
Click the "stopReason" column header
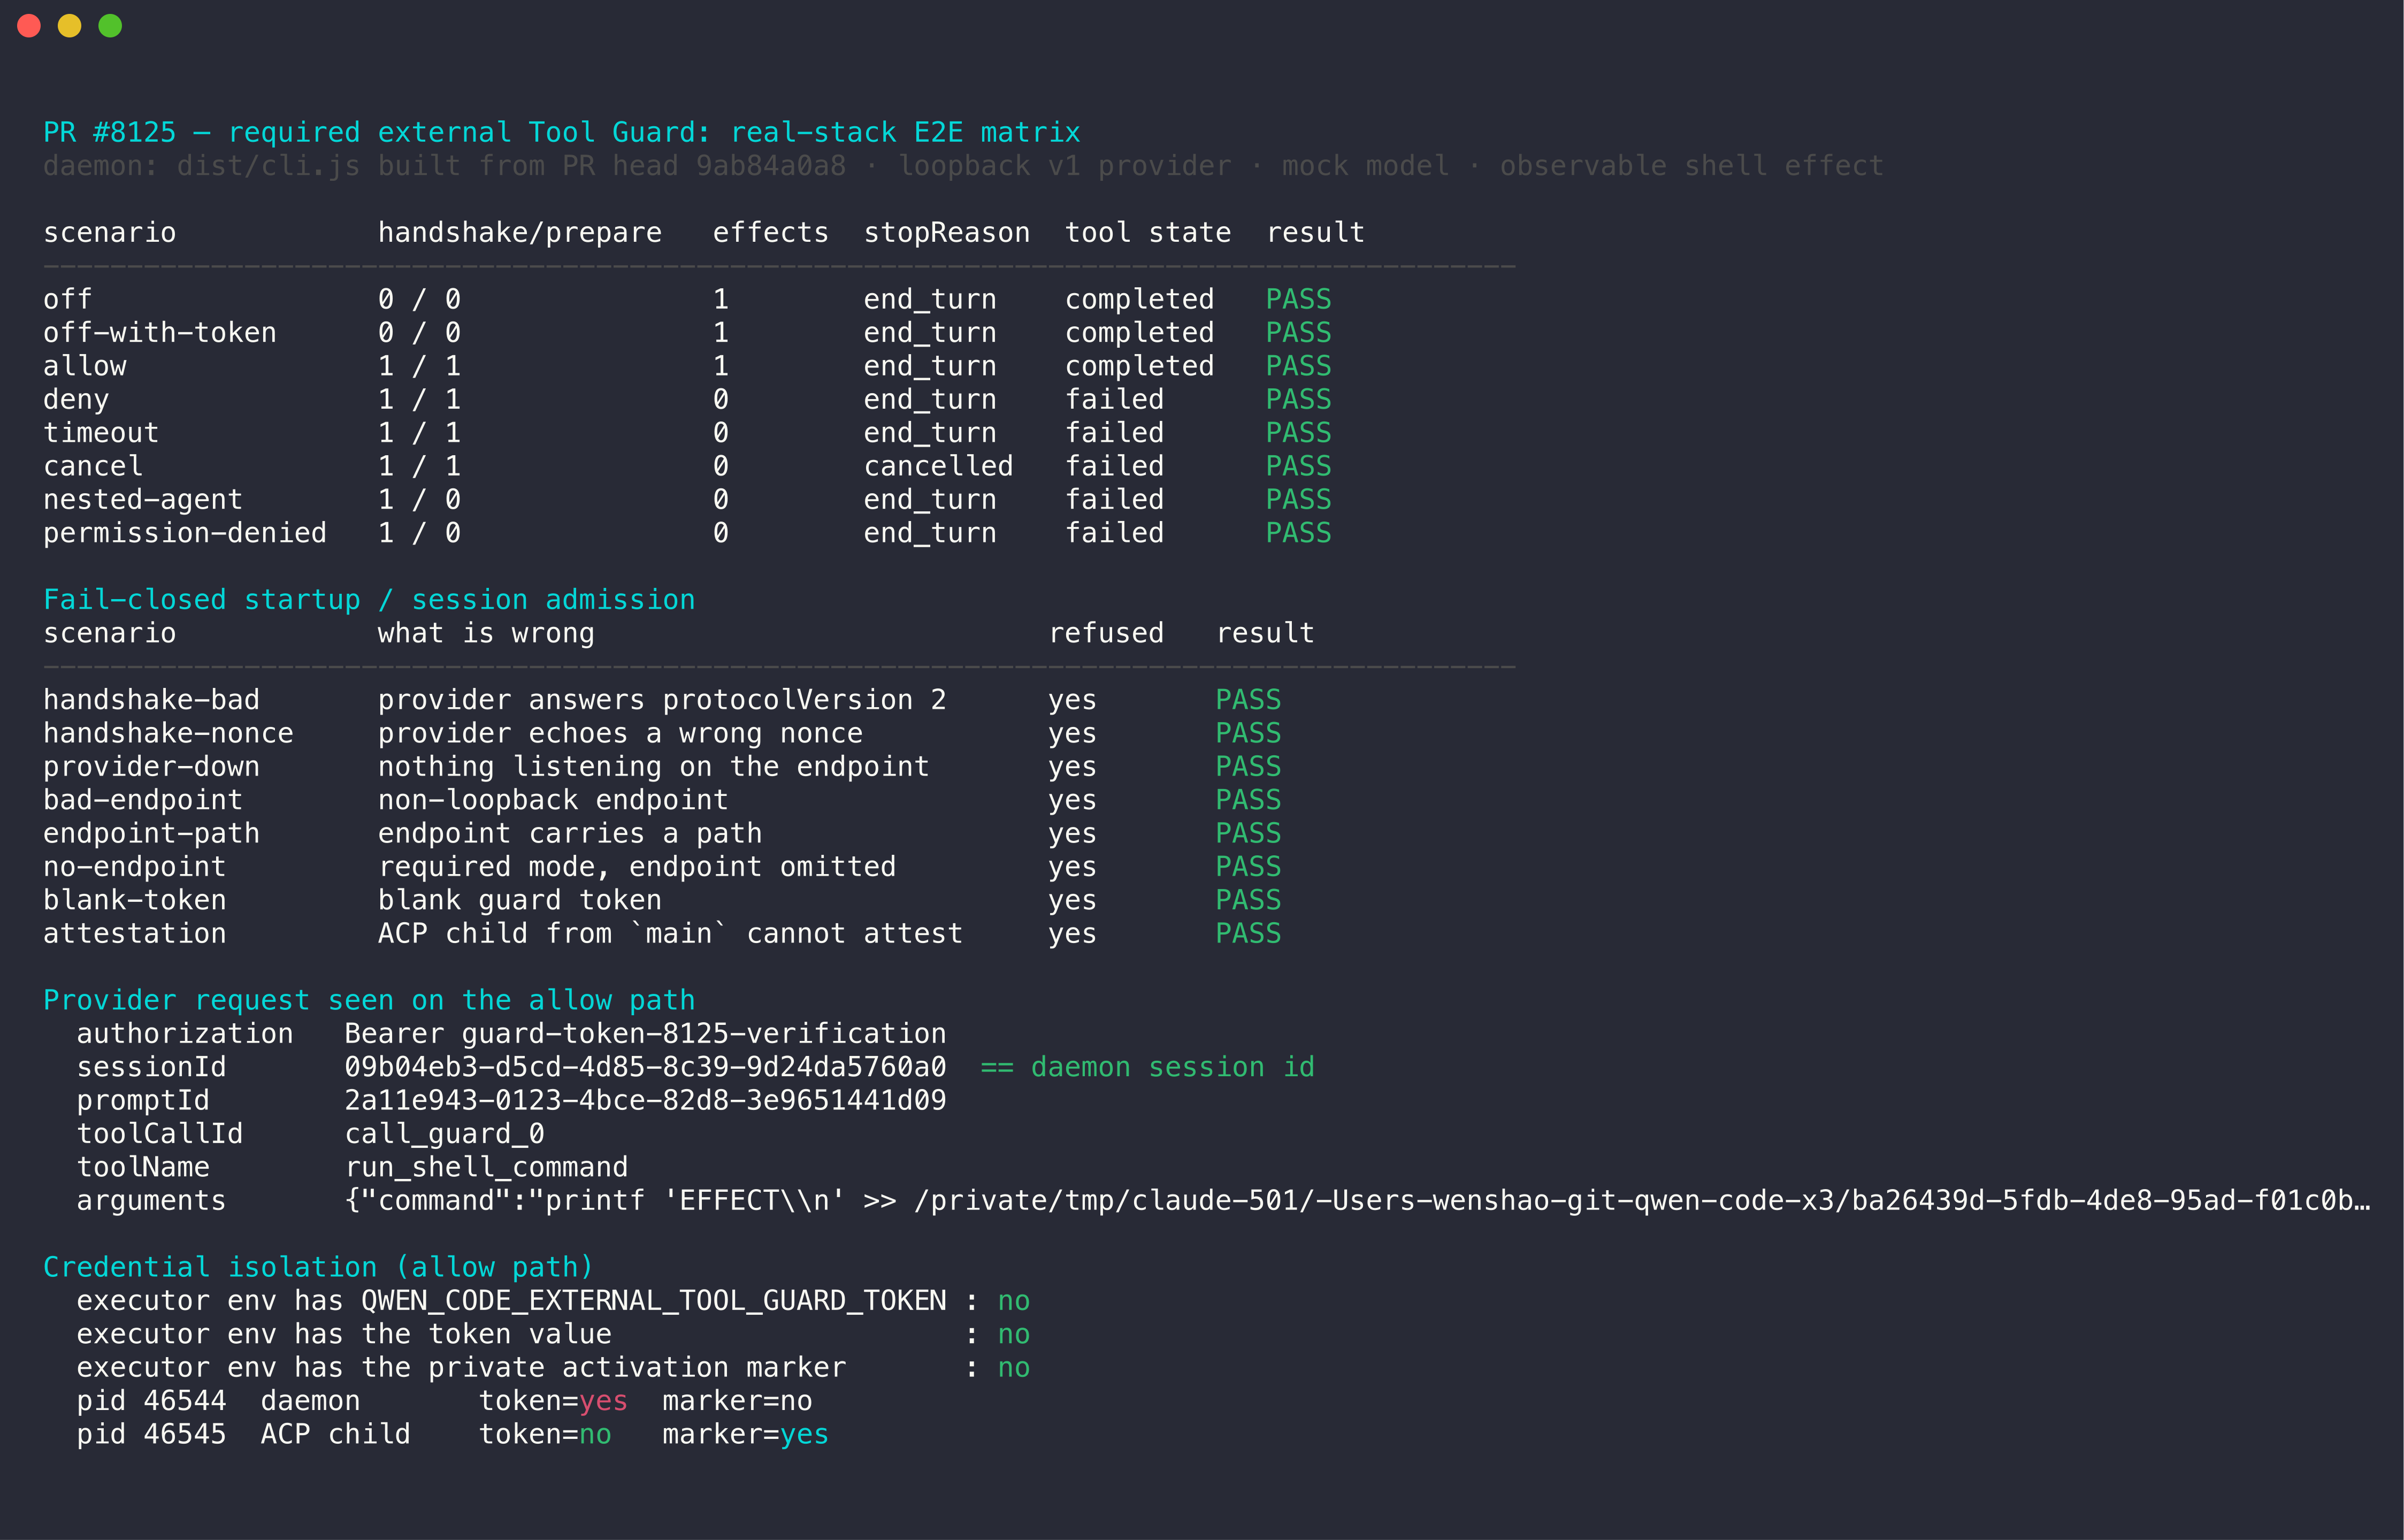(x=947, y=233)
